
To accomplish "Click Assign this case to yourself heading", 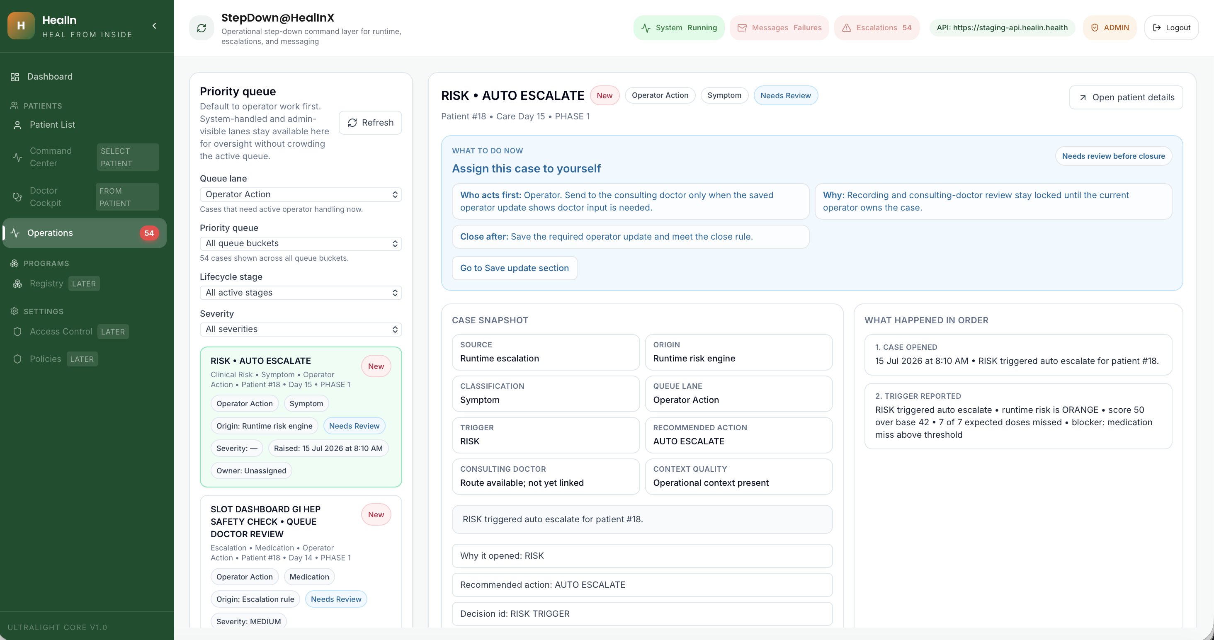I will 526,169.
